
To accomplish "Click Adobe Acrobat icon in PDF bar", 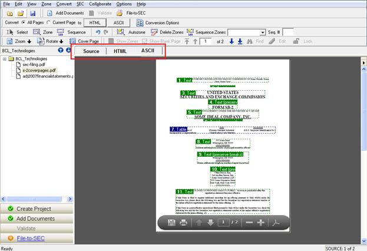I will click(x=276, y=223).
